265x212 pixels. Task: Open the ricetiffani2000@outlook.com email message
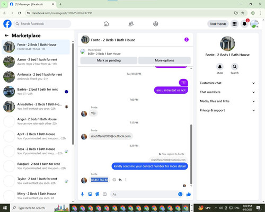tap(111, 136)
